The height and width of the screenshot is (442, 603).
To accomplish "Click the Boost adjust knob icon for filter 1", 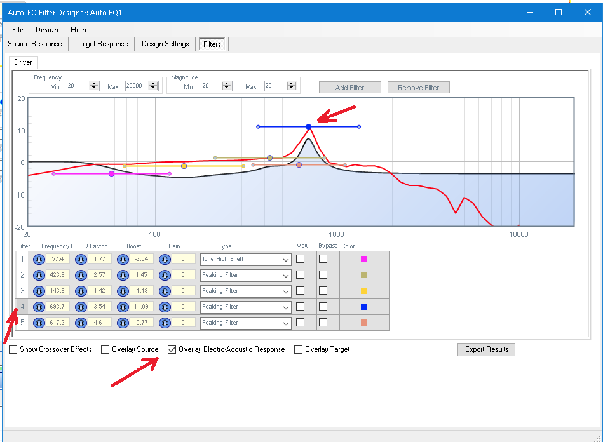I will [x=122, y=259].
